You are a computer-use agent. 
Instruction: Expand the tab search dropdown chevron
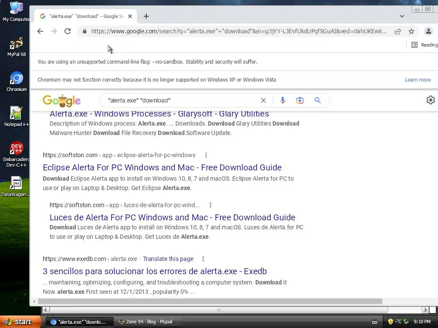402,16
